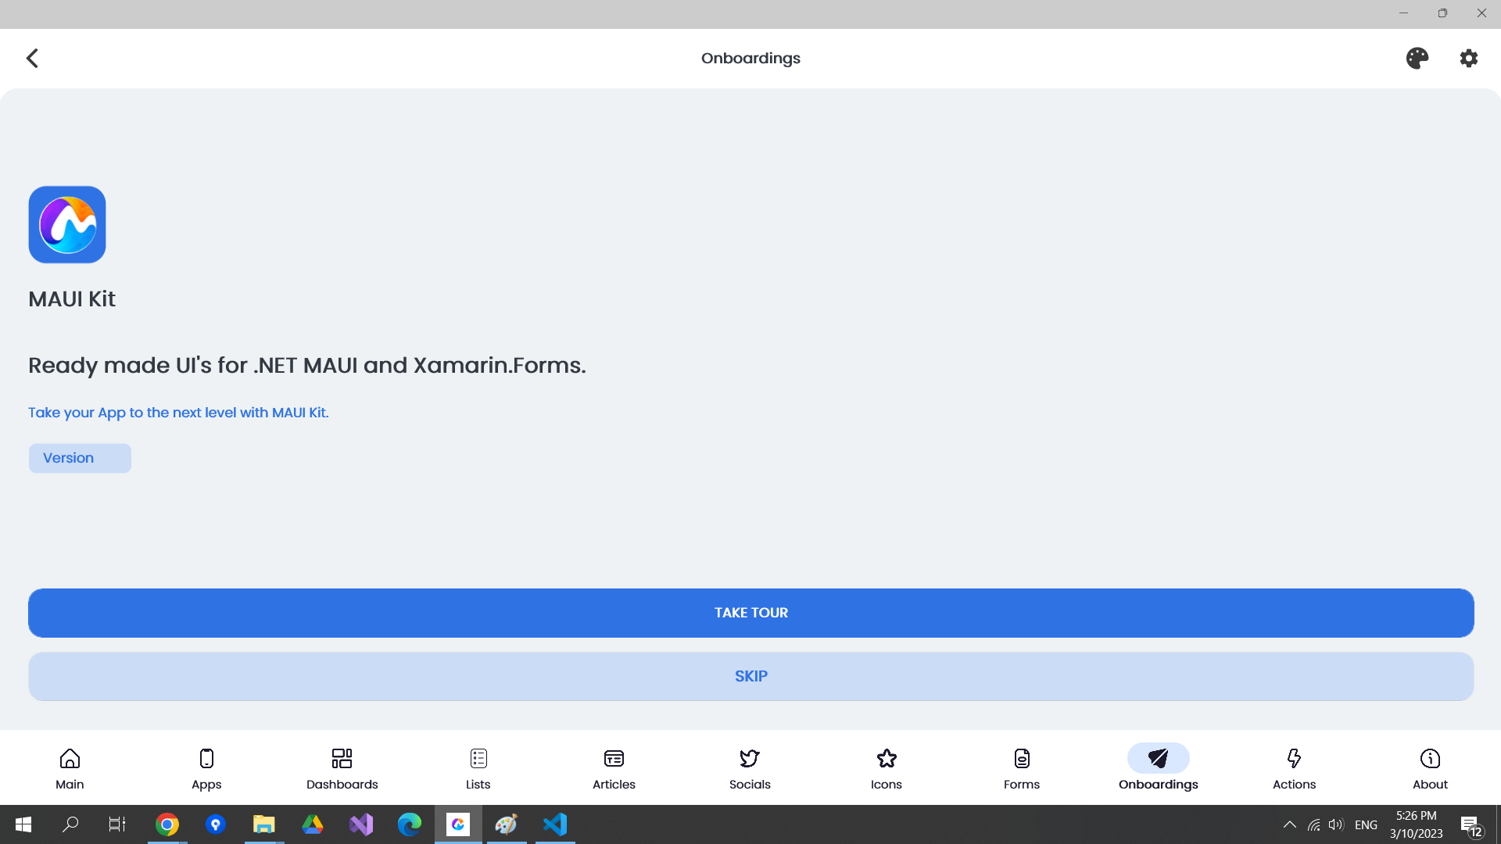The image size is (1501, 844).
Task: Open the Articles tab icon
Action: click(614, 759)
